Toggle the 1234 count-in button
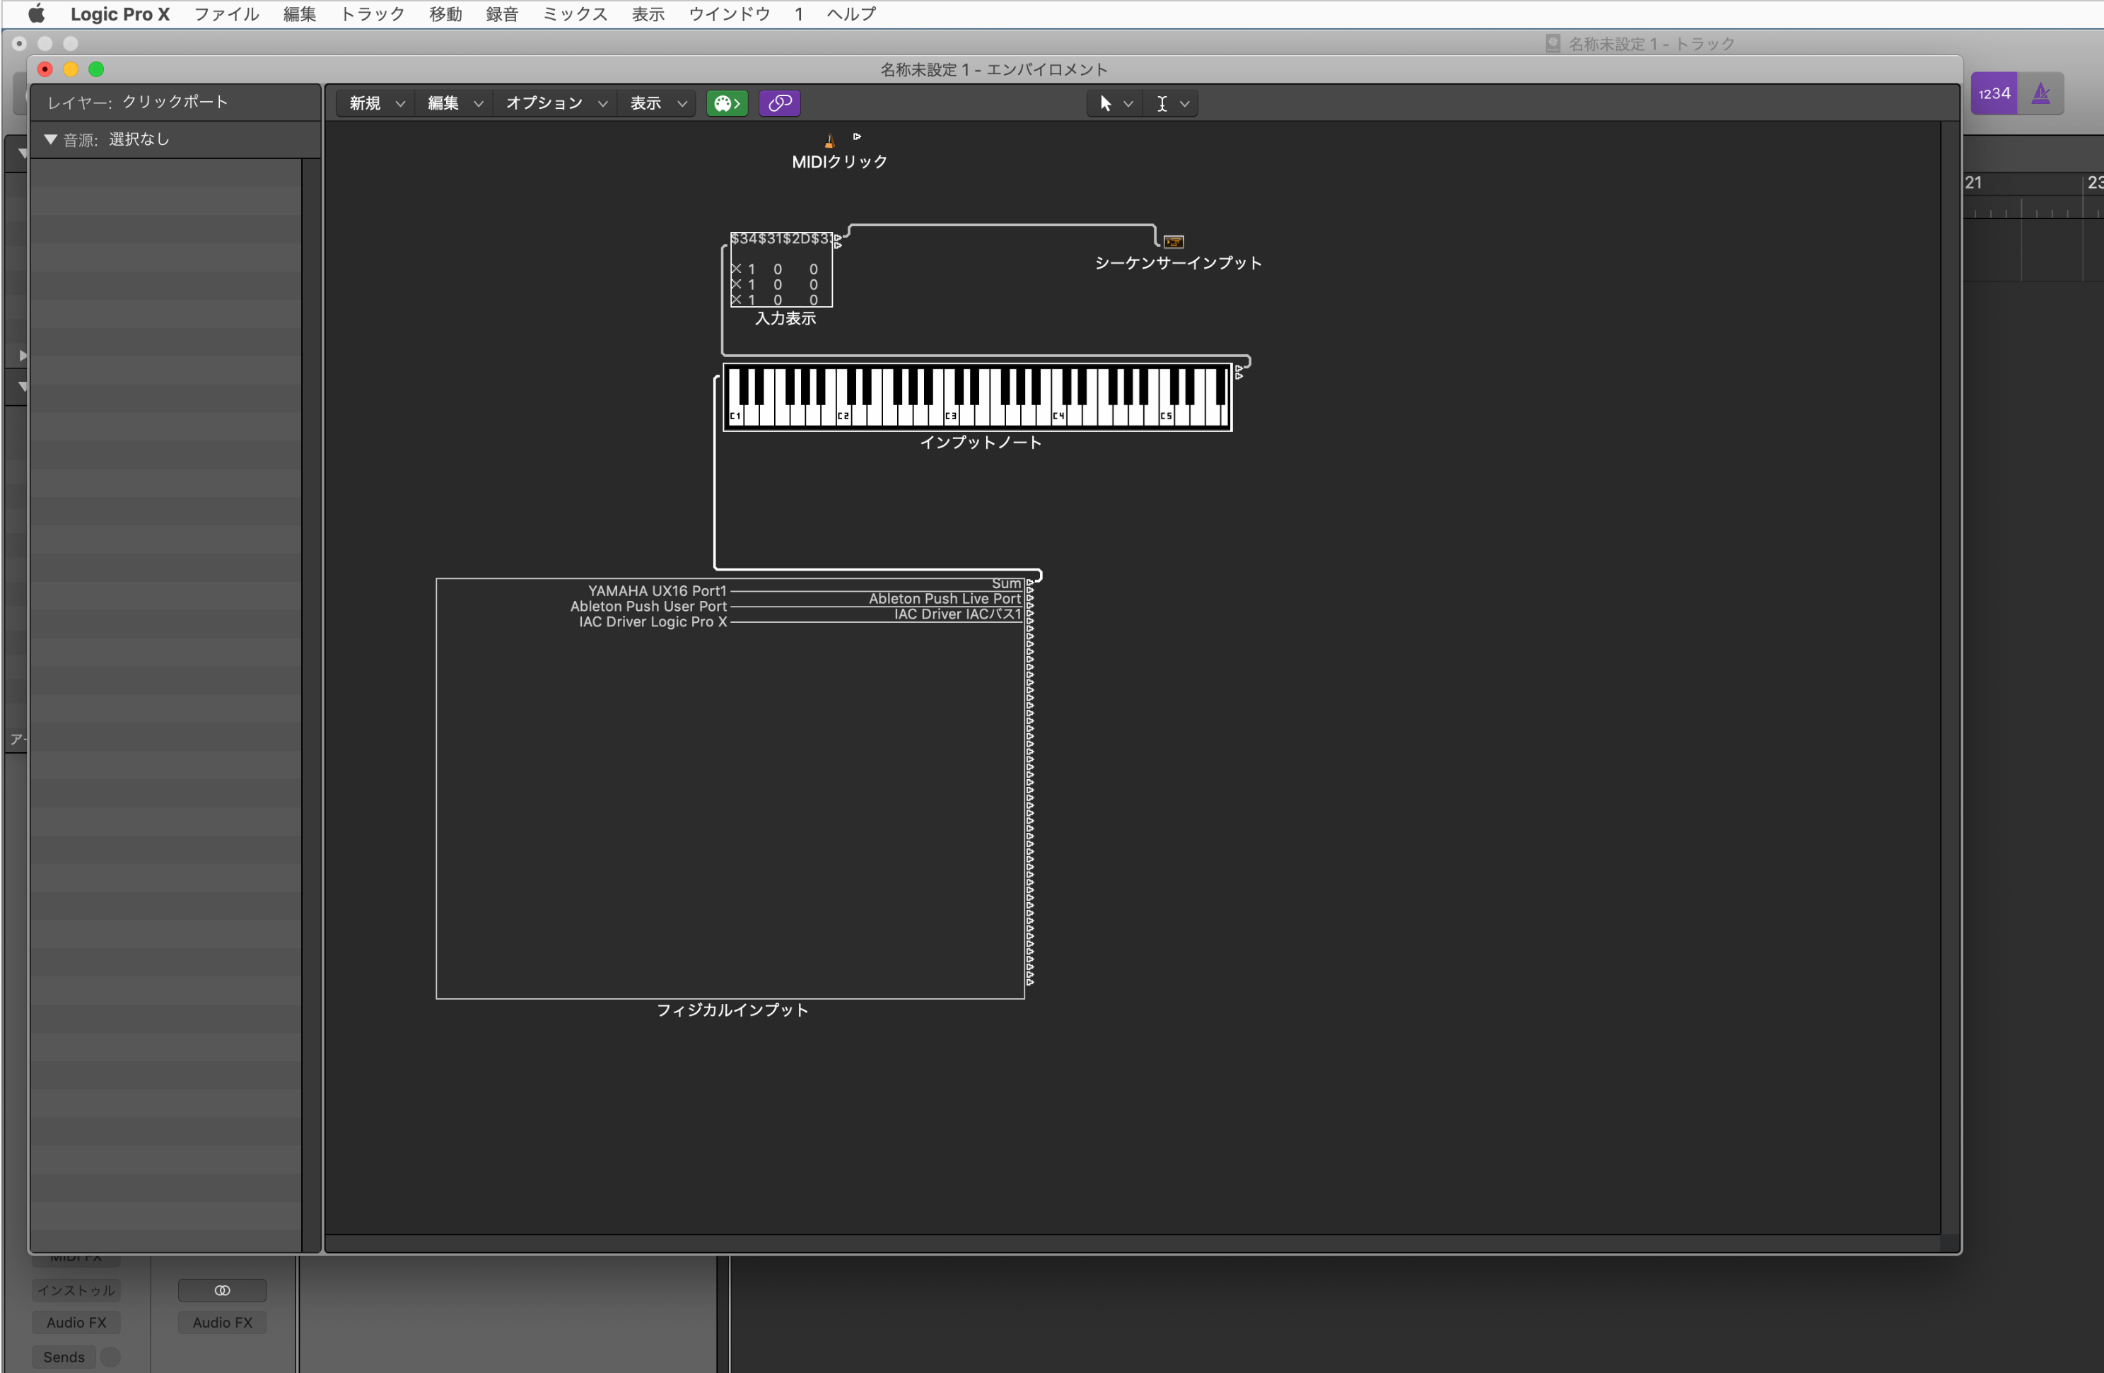 click(1994, 94)
